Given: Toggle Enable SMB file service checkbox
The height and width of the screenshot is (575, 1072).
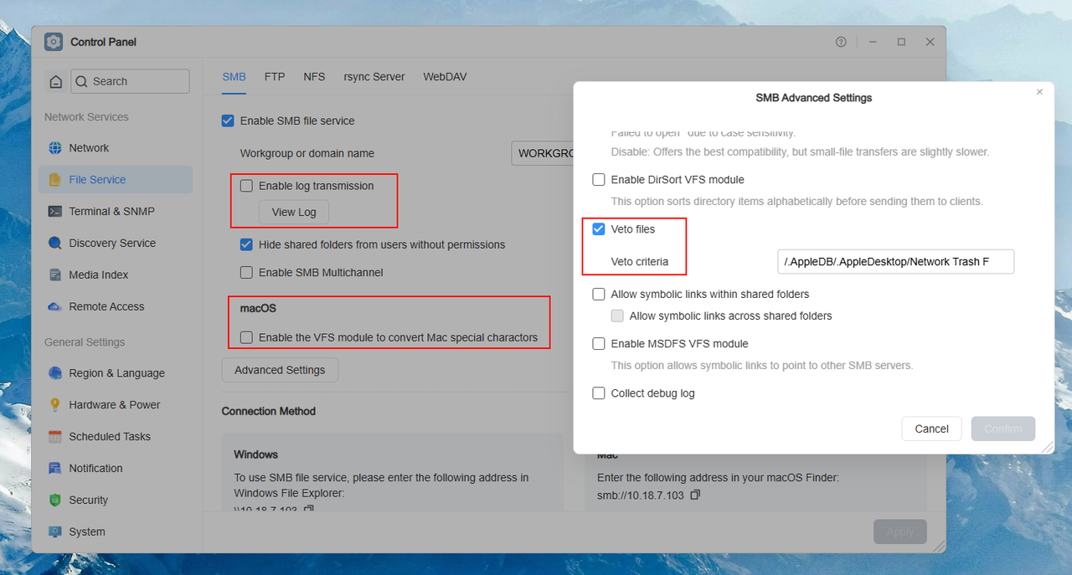Looking at the screenshot, I should pyautogui.click(x=228, y=121).
